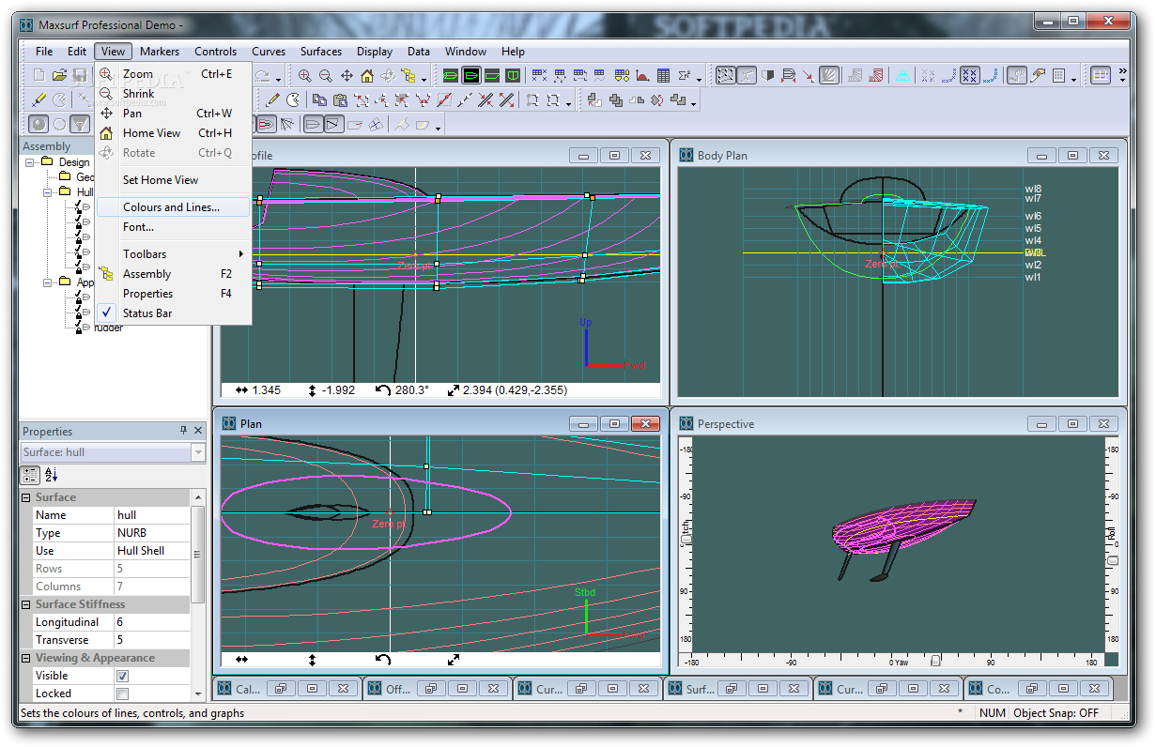Image resolution: width=1156 pixels, height=747 pixels.
Task: Collapse the Surface properties section
Action: (26, 497)
